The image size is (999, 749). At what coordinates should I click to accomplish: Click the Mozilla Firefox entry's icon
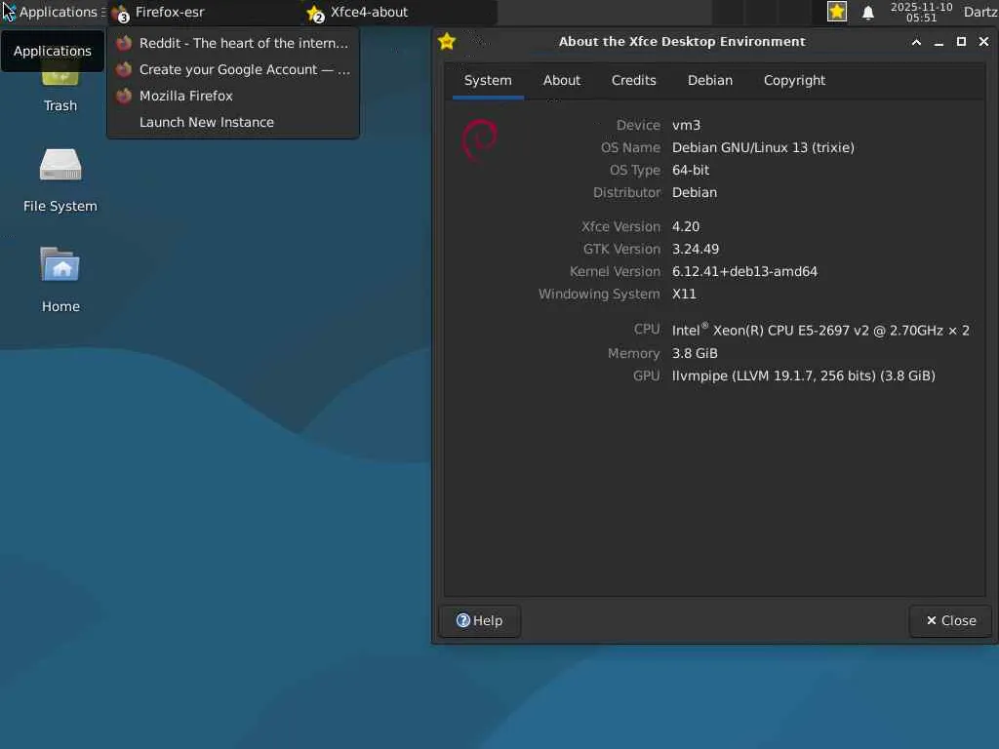[x=124, y=96]
